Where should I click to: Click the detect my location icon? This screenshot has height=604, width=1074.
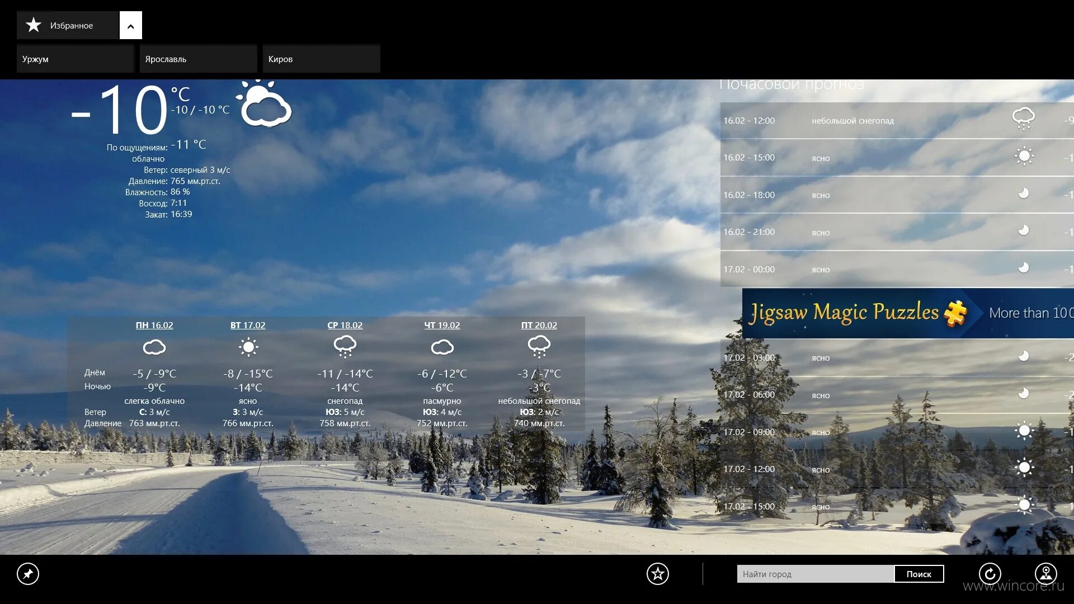click(x=1045, y=574)
